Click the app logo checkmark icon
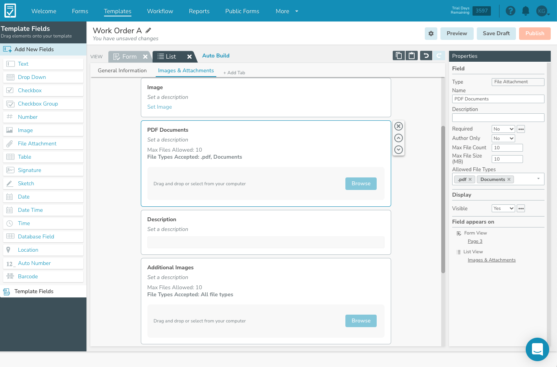The height and width of the screenshot is (367, 557). click(x=10, y=11)
